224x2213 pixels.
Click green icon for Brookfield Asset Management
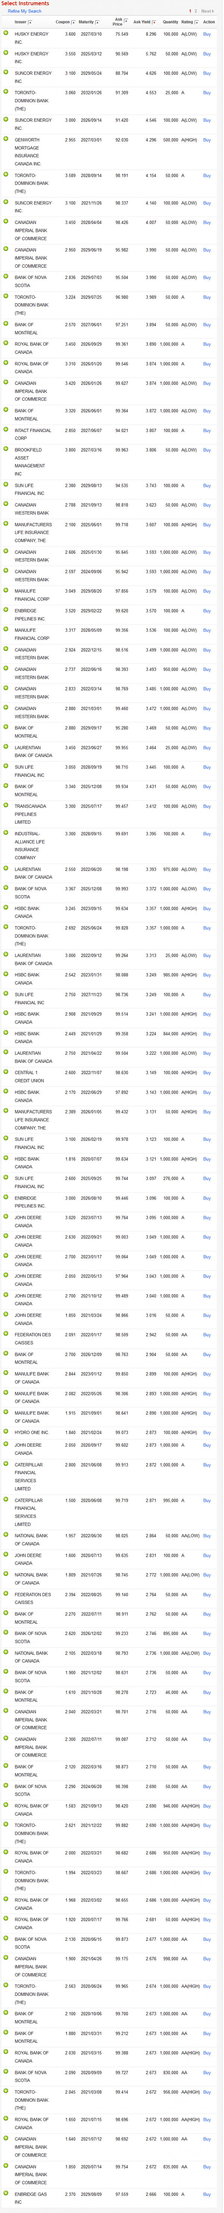6,449
